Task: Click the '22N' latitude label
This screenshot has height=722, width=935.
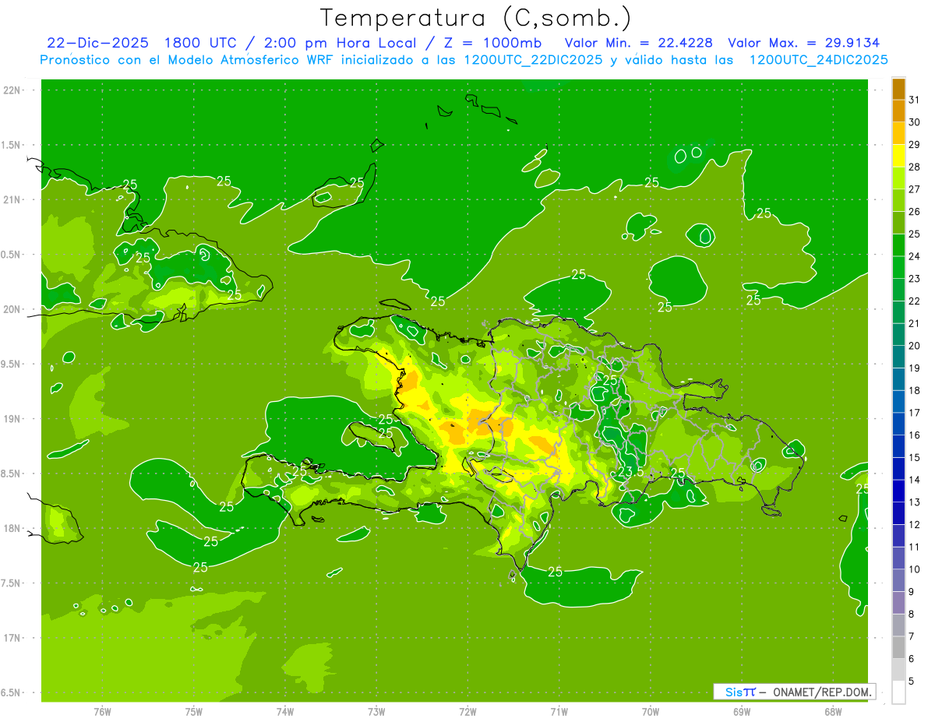Action: [x=12, y=90]
